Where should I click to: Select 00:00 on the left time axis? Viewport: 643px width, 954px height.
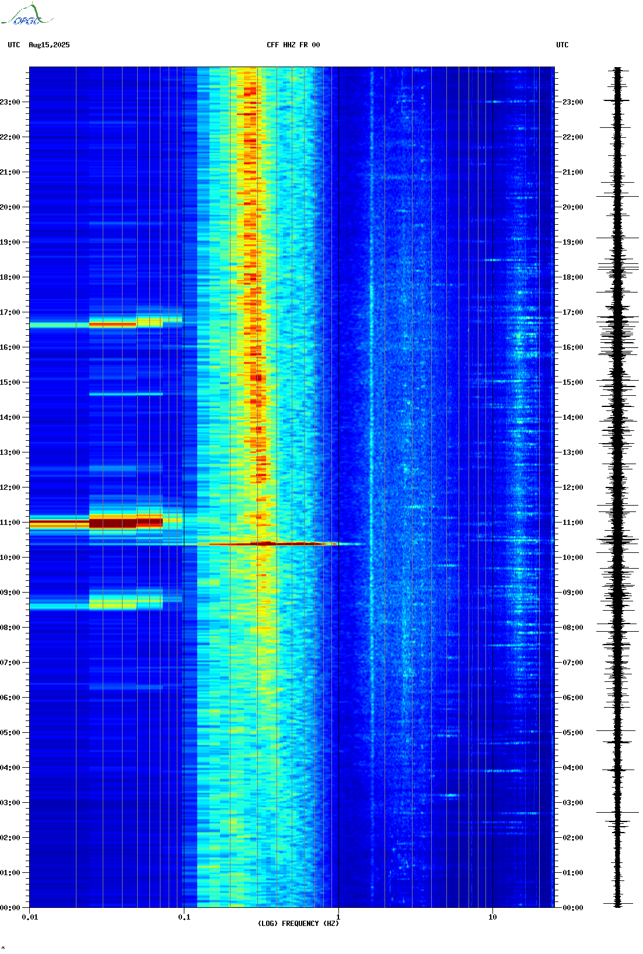(10, 908)
